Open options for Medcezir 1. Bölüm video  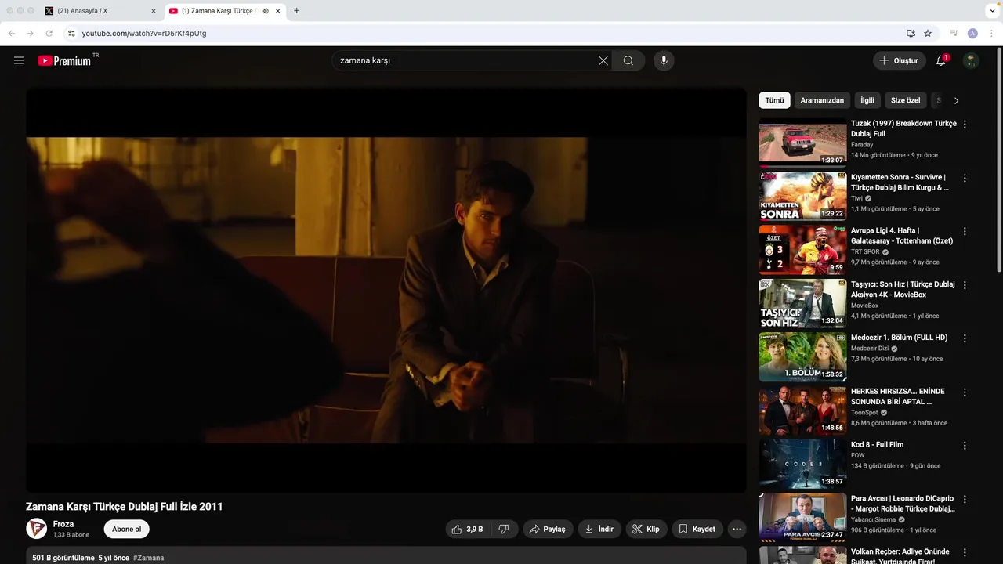tap(965, 338)
